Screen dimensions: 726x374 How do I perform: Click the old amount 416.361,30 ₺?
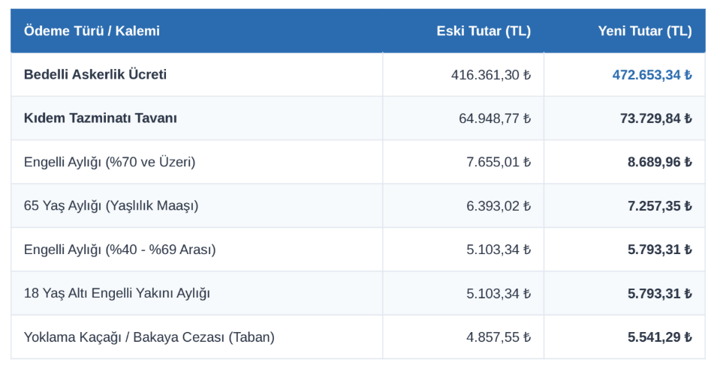pos(491,75)
